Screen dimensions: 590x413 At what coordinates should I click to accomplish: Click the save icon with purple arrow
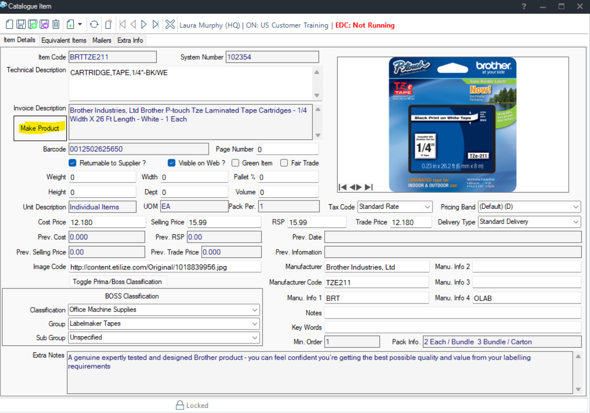pyautogui.click(x=44, y=25)
